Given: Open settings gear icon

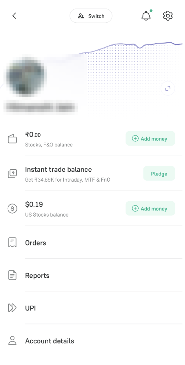Looking at the screenshot, I should tap(168, 16).
